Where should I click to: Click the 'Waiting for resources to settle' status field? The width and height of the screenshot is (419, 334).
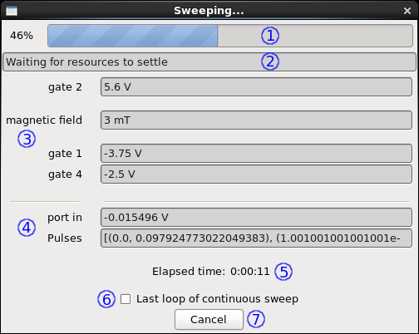pyautogui.click(x=209, y=61)
